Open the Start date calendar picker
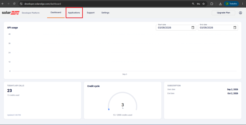 pos(193,27)
